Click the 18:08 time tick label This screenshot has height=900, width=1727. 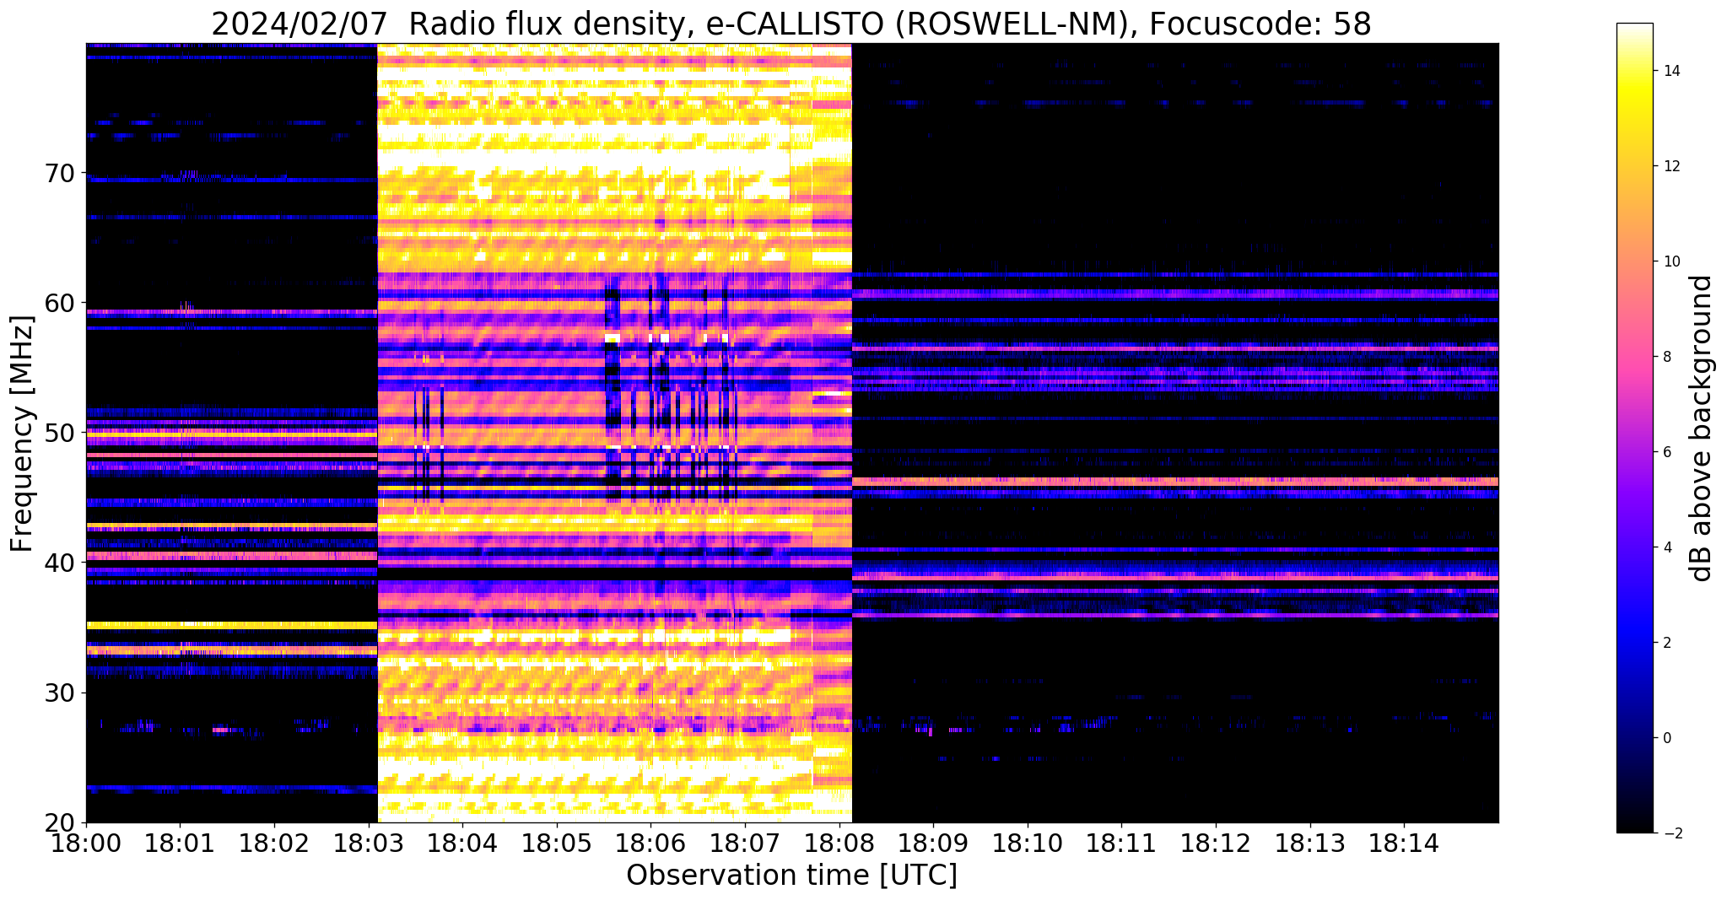[839, 843]
